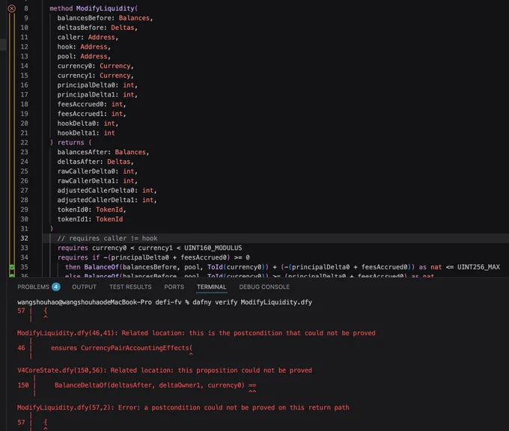The height and width of the screenshot is (431, 509).
Task: Open the PROBLEMS panel tab
Action: point(33,287)
